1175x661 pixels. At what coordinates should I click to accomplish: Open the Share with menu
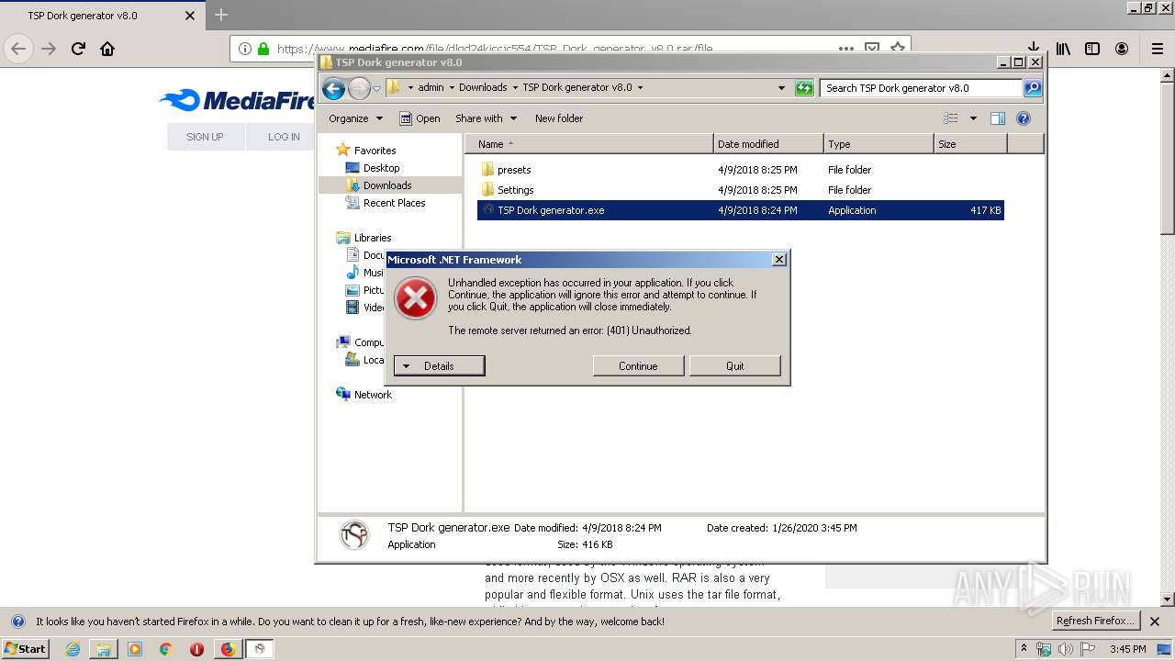click(x=486, y=118)
